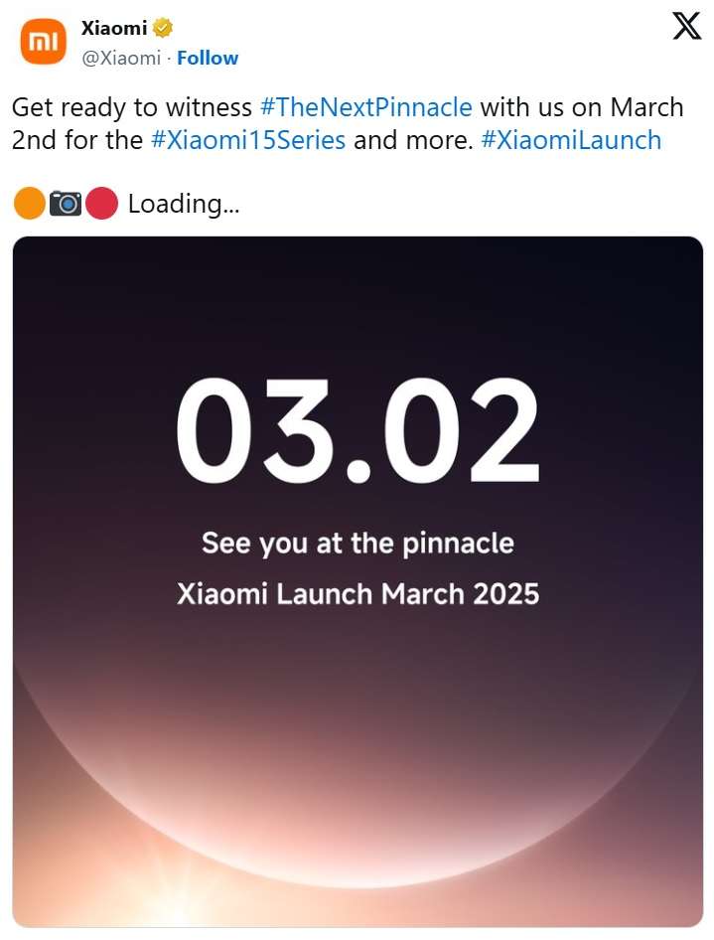Follow the Xiaomi account
The image size is (714, 940).
208,58
